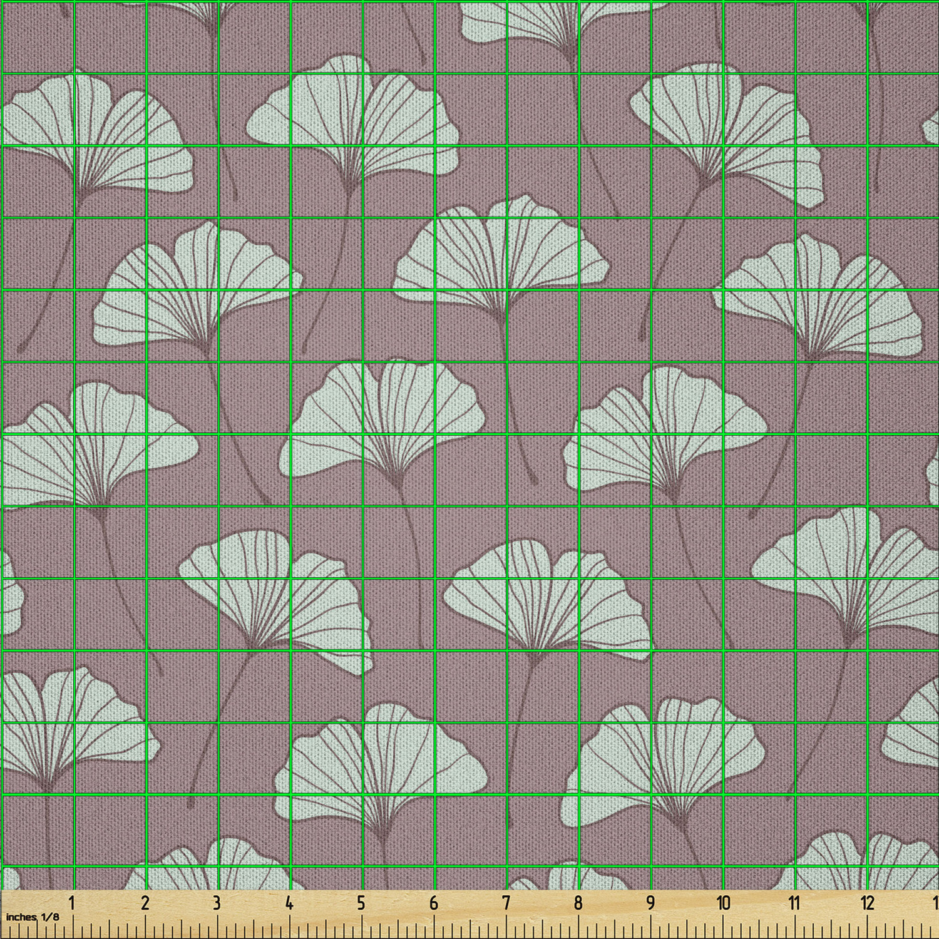The image size is (939, 939).
Task: Select the number 10 on the ruler
Action: pos(723,903)
